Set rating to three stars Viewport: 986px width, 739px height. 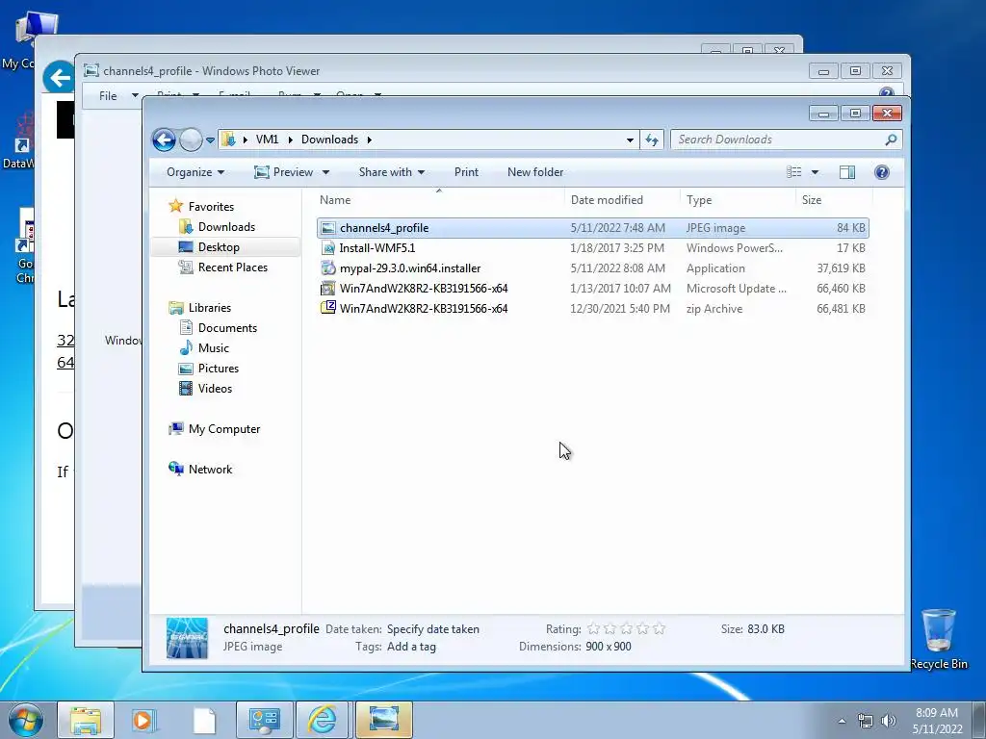click(626, 628)
